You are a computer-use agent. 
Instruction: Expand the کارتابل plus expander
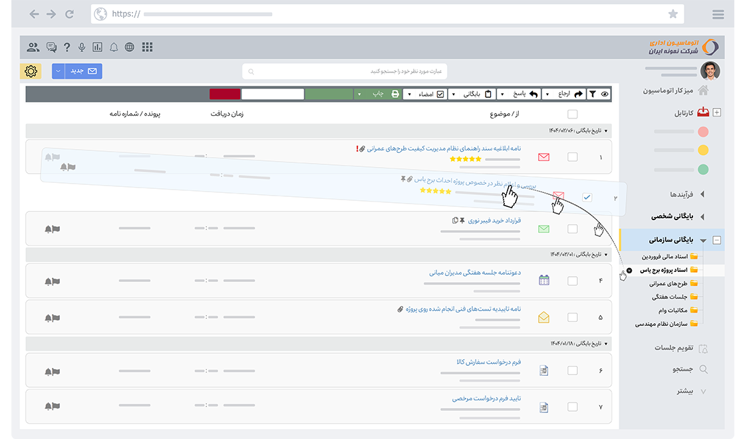click(x=716, y=113)
